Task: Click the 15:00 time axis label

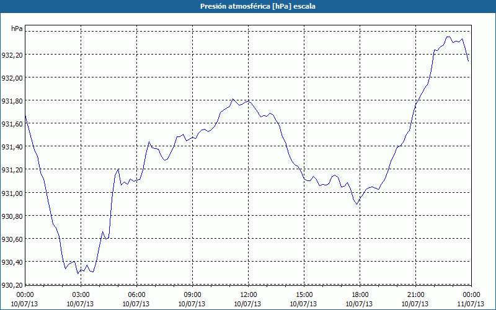Action: point(304,295)
